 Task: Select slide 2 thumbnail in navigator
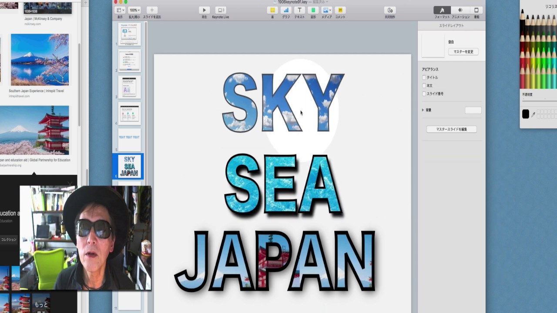(x=129, y=60)
